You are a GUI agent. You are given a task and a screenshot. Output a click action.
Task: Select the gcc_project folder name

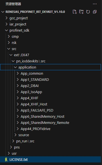19,18
